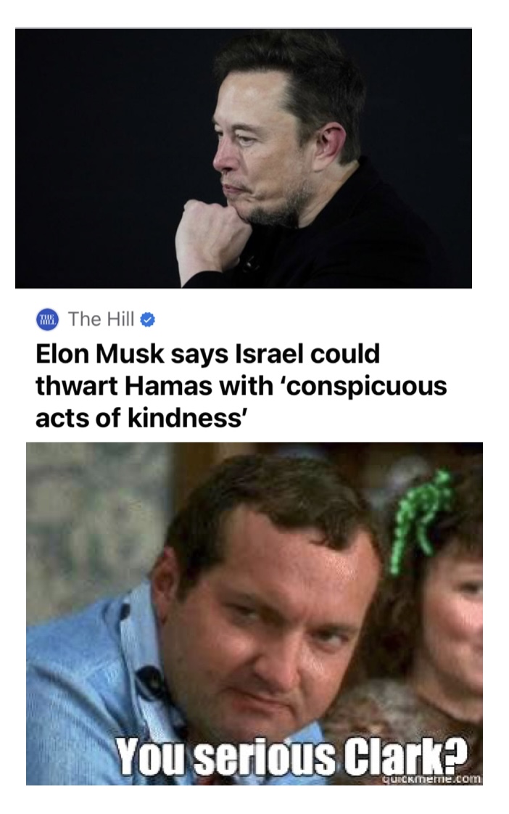Click the 'acts of kindness' headline line
509x814 pixels.
click(139, 419)
